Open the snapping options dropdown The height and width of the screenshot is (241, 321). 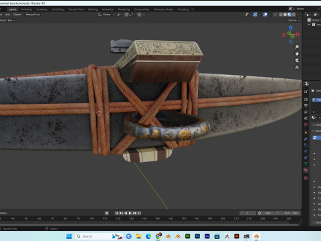(132, 15)
